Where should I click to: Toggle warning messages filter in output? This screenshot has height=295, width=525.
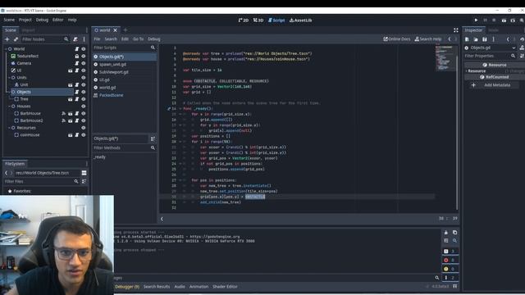tap(450, 269)
